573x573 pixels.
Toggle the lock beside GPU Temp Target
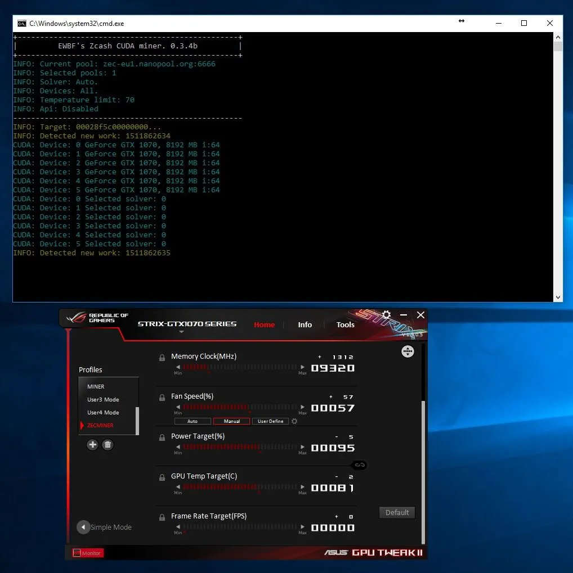pyautogui.click(x=162, y=477)
